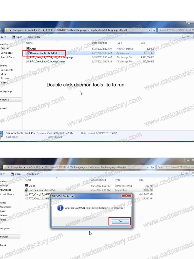The height and width of the screenshot is (259, 194).
Task: Select Documents in bottom window sidebar
Action: [6, 207]
